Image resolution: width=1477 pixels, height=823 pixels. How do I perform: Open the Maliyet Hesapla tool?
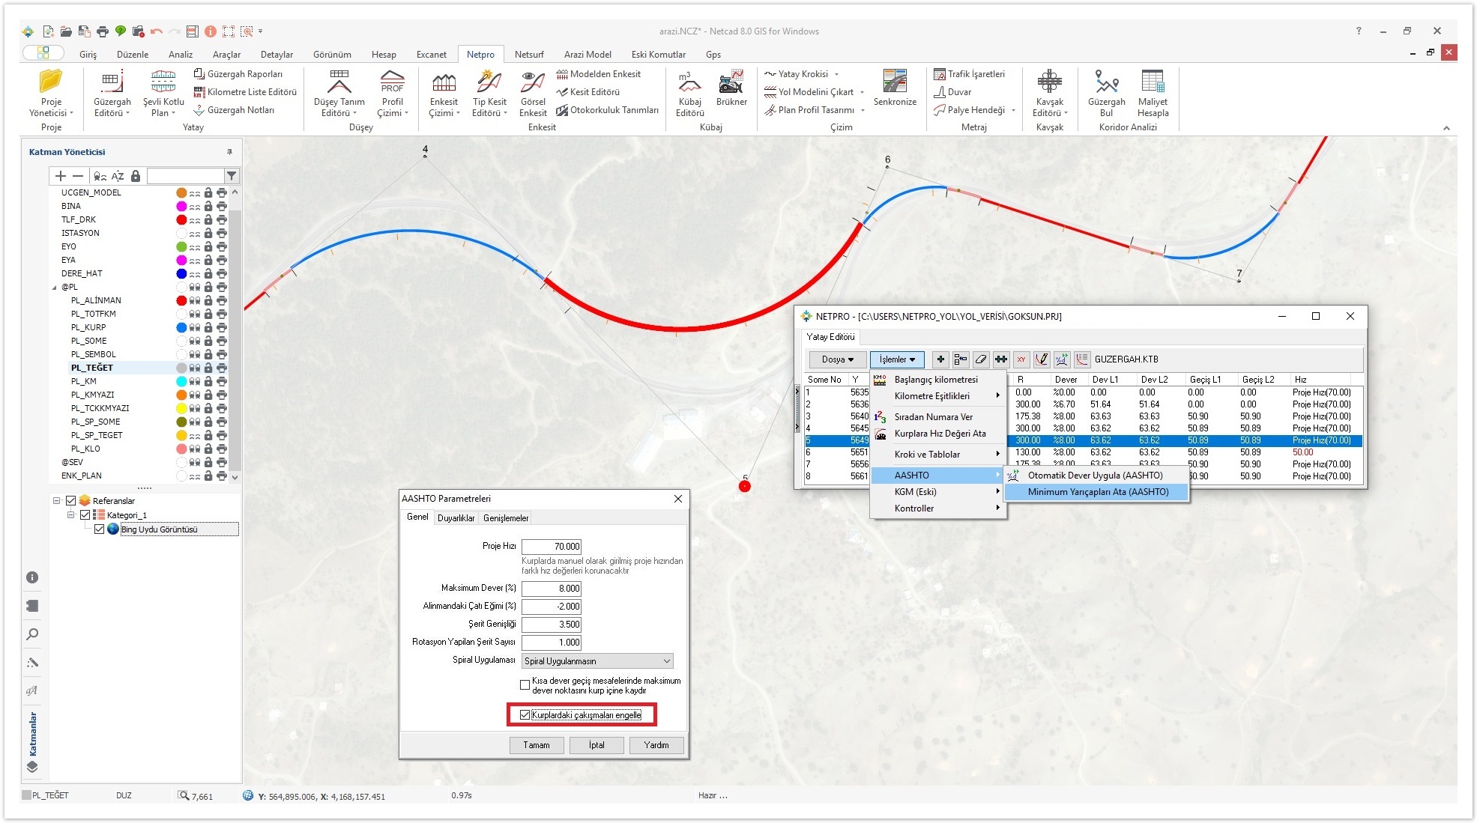1153,93
